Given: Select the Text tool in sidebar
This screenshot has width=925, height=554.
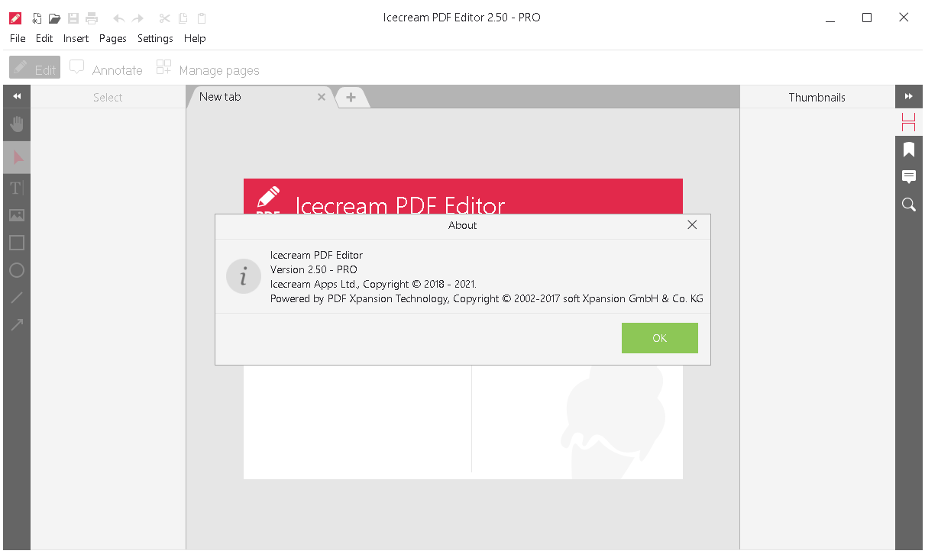Looking at the screenshot, I should click(x=17, y=187).
